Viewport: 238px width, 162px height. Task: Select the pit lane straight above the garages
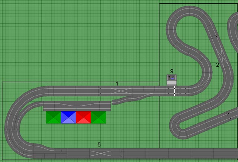pos(77,106)
